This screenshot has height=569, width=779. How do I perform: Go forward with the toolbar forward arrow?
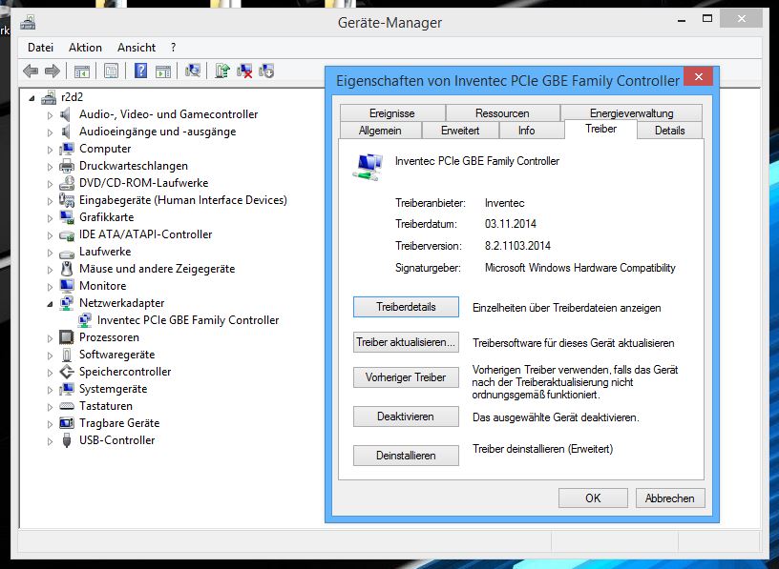pyautogui.click(x=53, y=71)
